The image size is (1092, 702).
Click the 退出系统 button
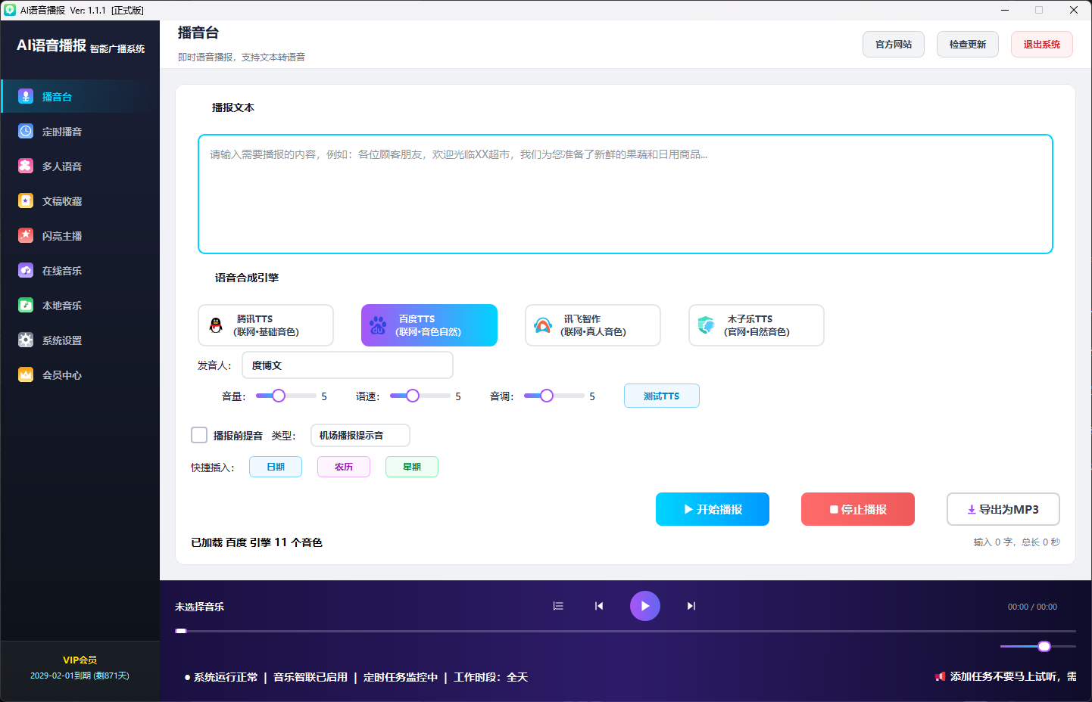tap(1042, 45)
